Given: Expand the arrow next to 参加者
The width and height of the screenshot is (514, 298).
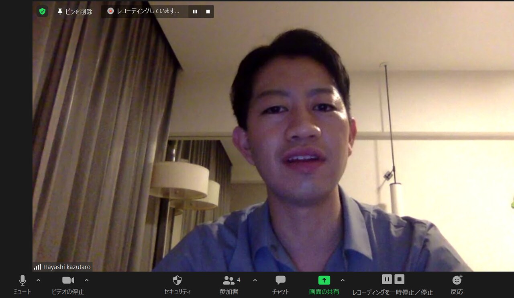Looking at the screenshot, I should (x=255, y=280).
